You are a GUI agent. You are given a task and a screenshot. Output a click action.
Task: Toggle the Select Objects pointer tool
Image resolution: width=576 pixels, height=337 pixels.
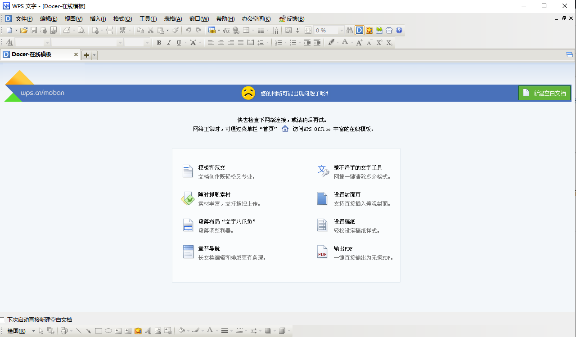tap(41, 331)
